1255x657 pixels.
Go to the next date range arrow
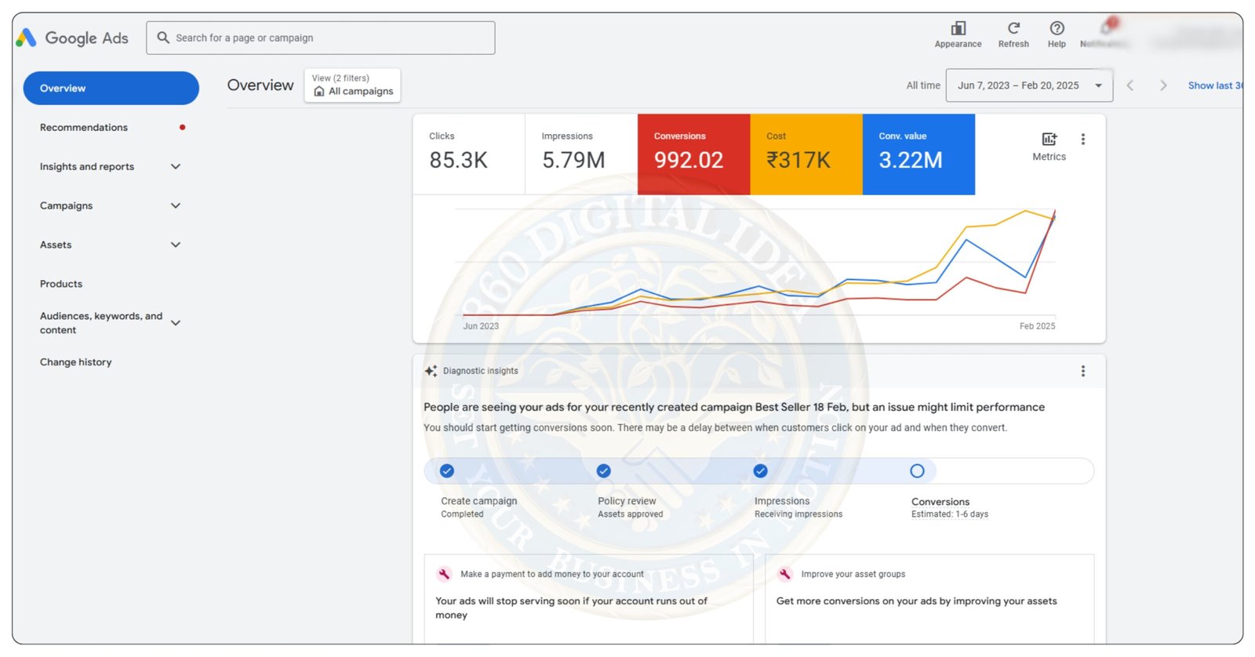coord(1163,85)
